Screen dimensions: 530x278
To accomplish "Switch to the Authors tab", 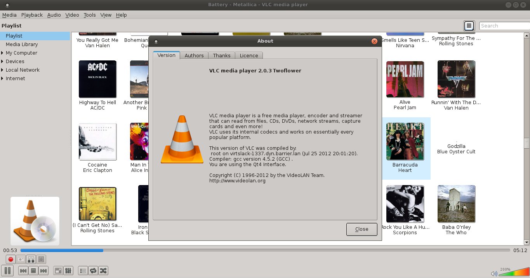I will tap(194, 55).
